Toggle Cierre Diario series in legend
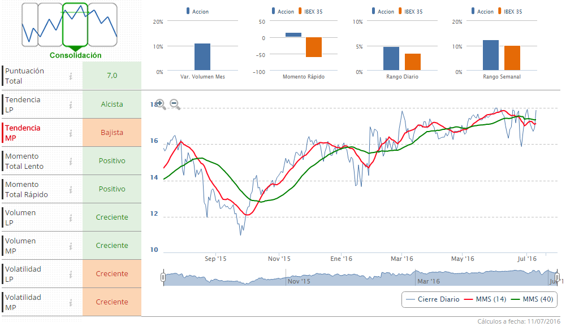 tap(434, 299)
